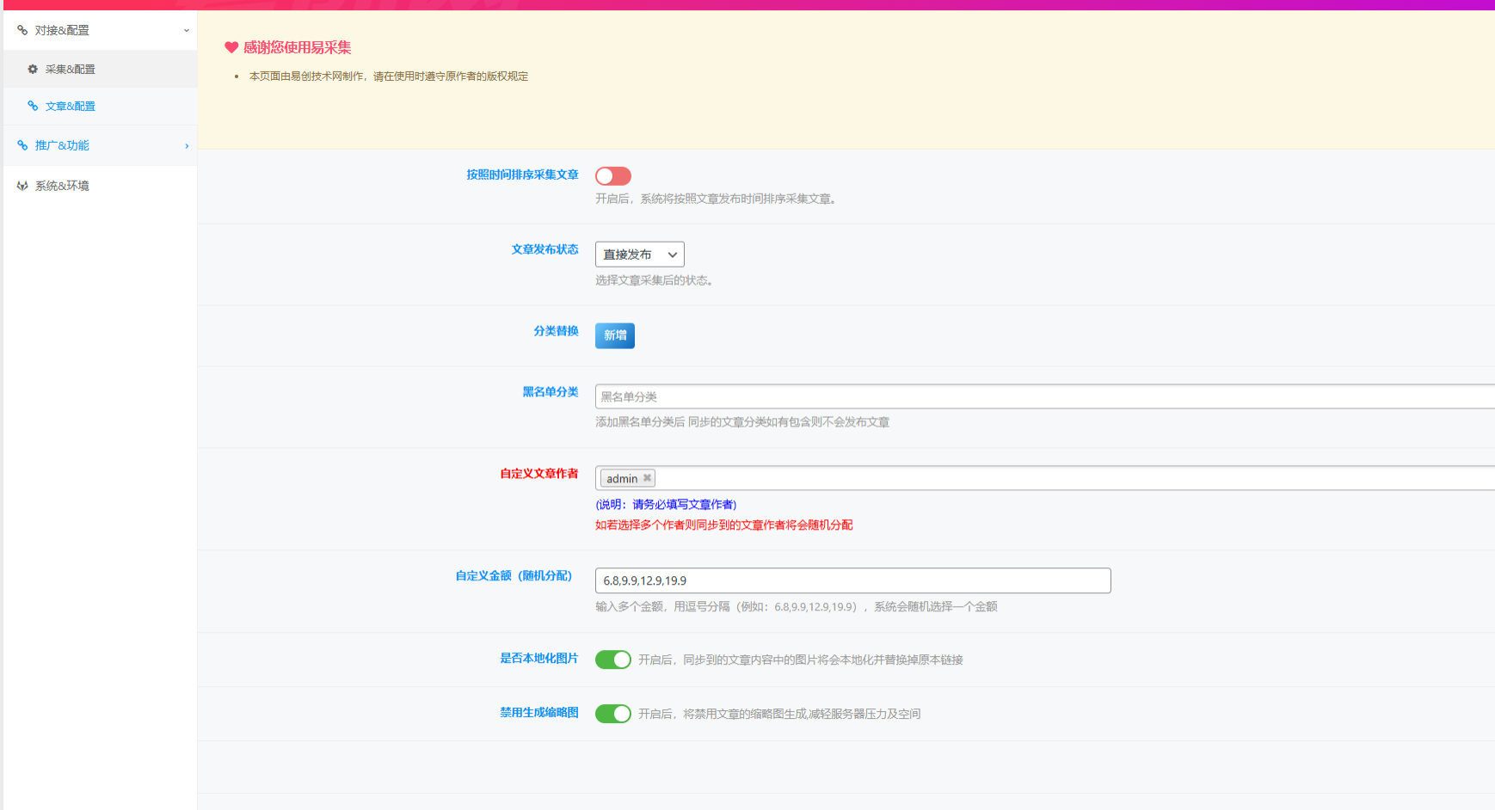Click the heart icon before 感谢您使用易采集
The width and height of the screenshot is (1495, 810).
point(231,48)
